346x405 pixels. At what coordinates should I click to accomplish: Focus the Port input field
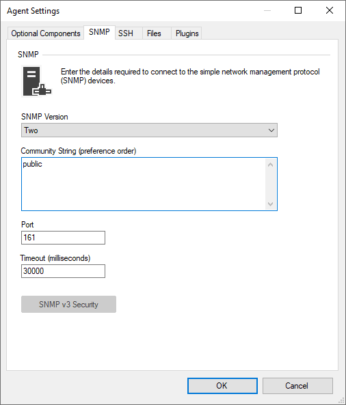63,238
